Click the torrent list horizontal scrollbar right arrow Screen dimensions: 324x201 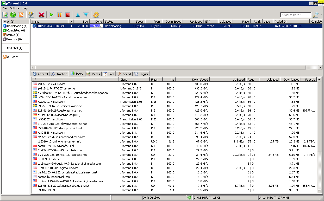click(x=320, y=67)
